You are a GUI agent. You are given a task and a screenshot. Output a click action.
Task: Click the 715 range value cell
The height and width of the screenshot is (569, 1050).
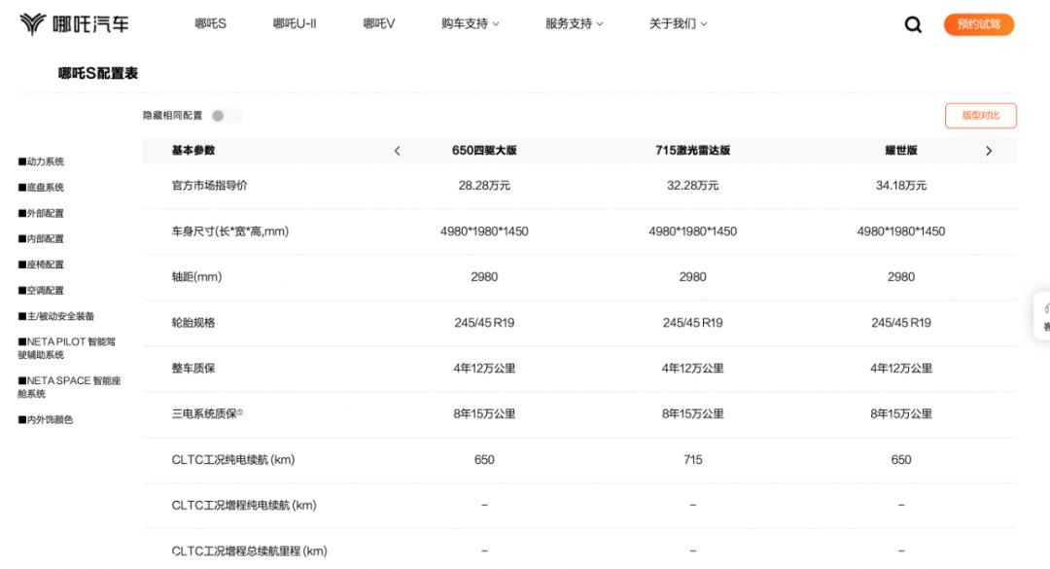tap(692, 460)
